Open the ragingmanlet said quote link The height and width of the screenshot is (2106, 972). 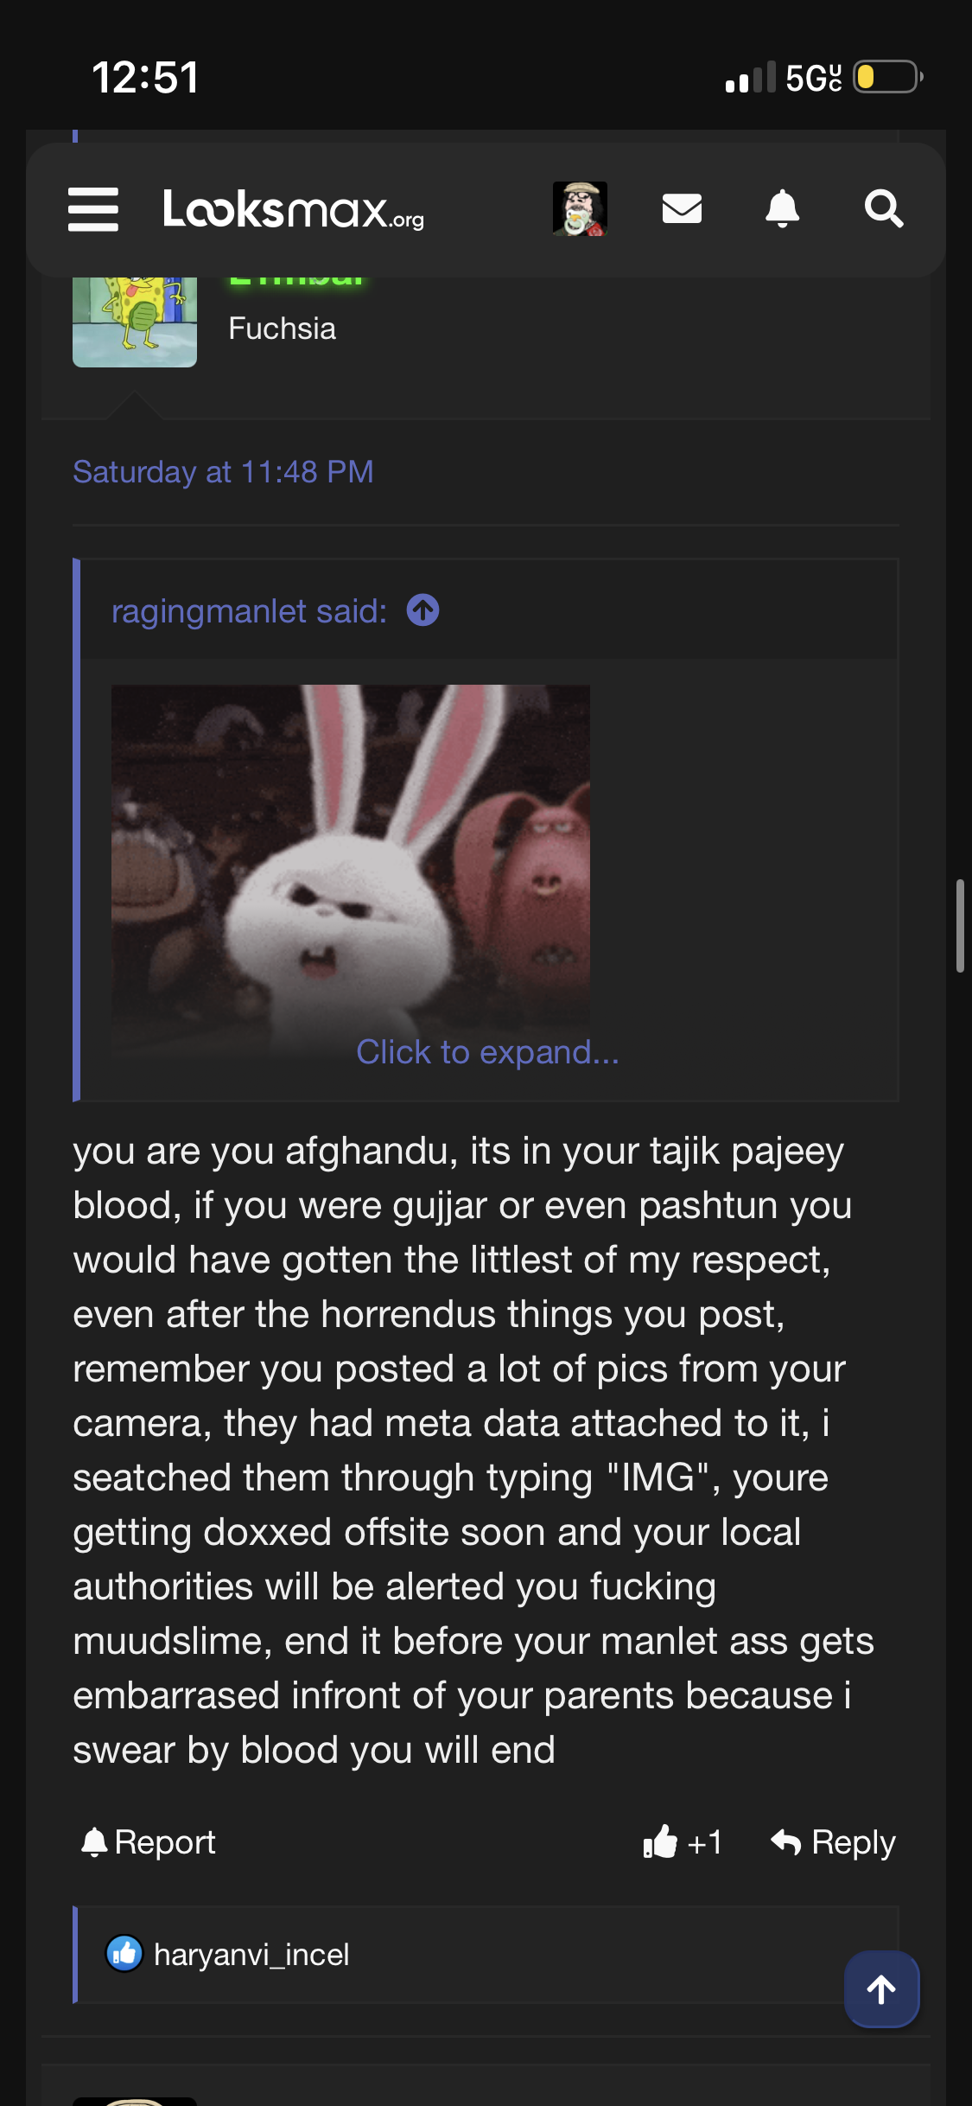pos(249,611)
